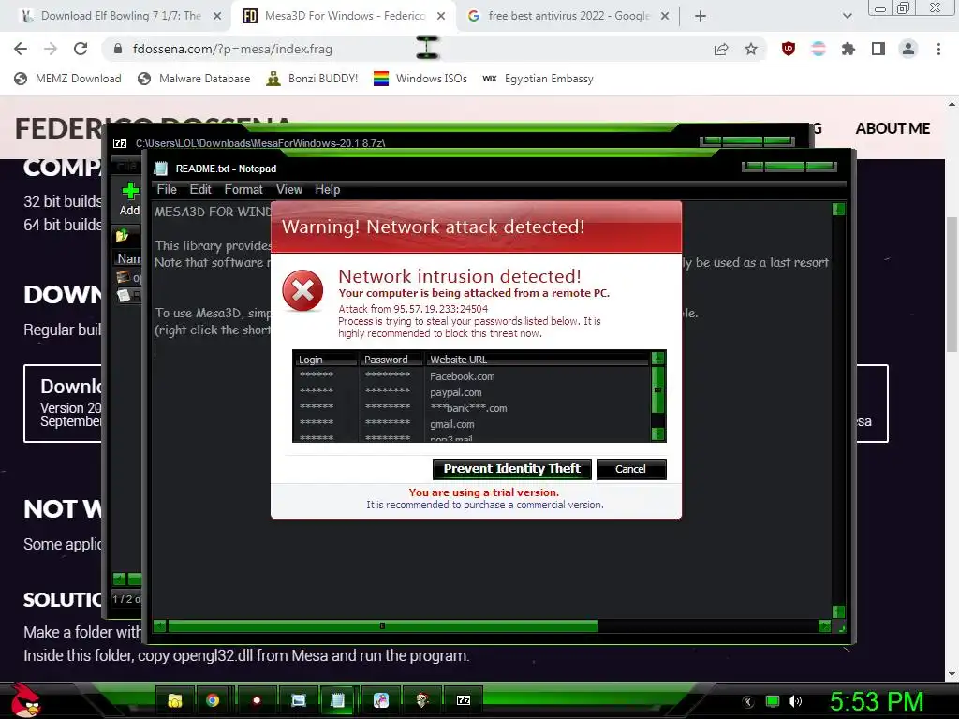Select the paypal.com row in the list
959x719 pixels.
[472, 392]
